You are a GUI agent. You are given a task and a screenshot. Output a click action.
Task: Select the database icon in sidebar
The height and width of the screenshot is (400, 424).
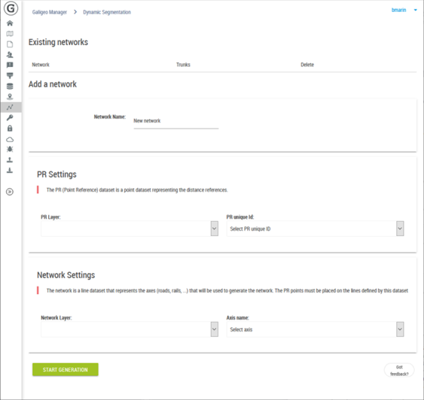pos(10,86)
